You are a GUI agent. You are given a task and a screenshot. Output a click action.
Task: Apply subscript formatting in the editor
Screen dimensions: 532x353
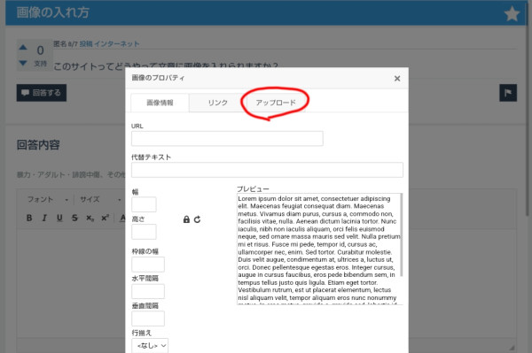click(90, 218)
